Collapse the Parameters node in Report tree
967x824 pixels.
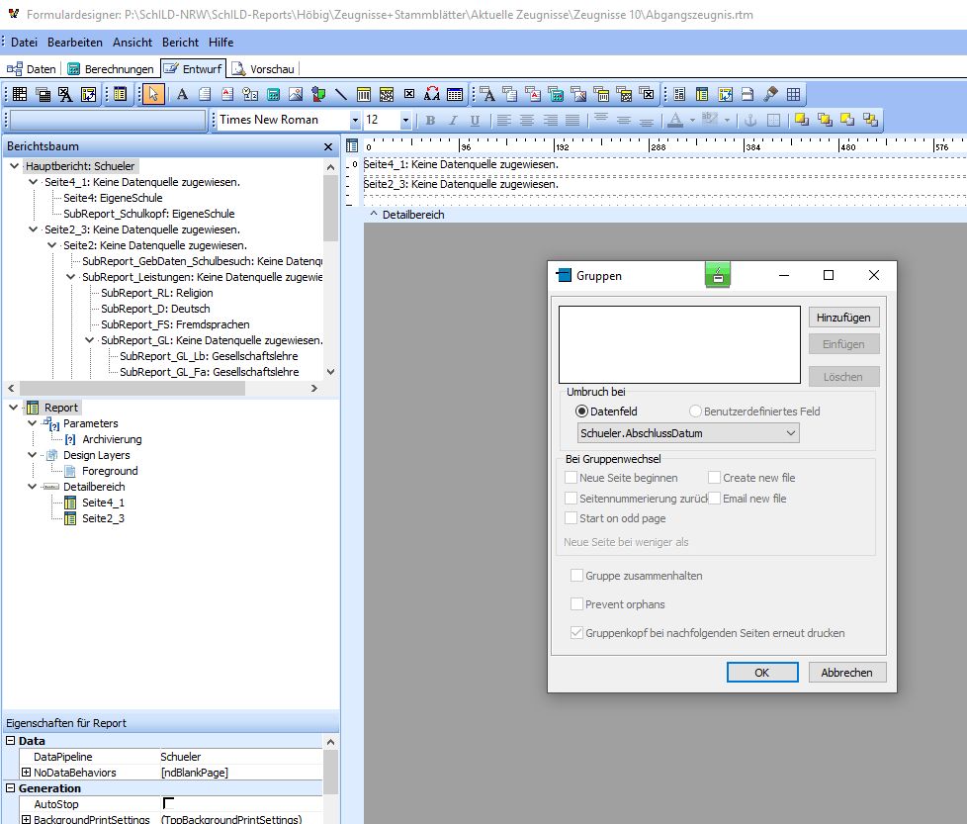(x=32, y=423)
